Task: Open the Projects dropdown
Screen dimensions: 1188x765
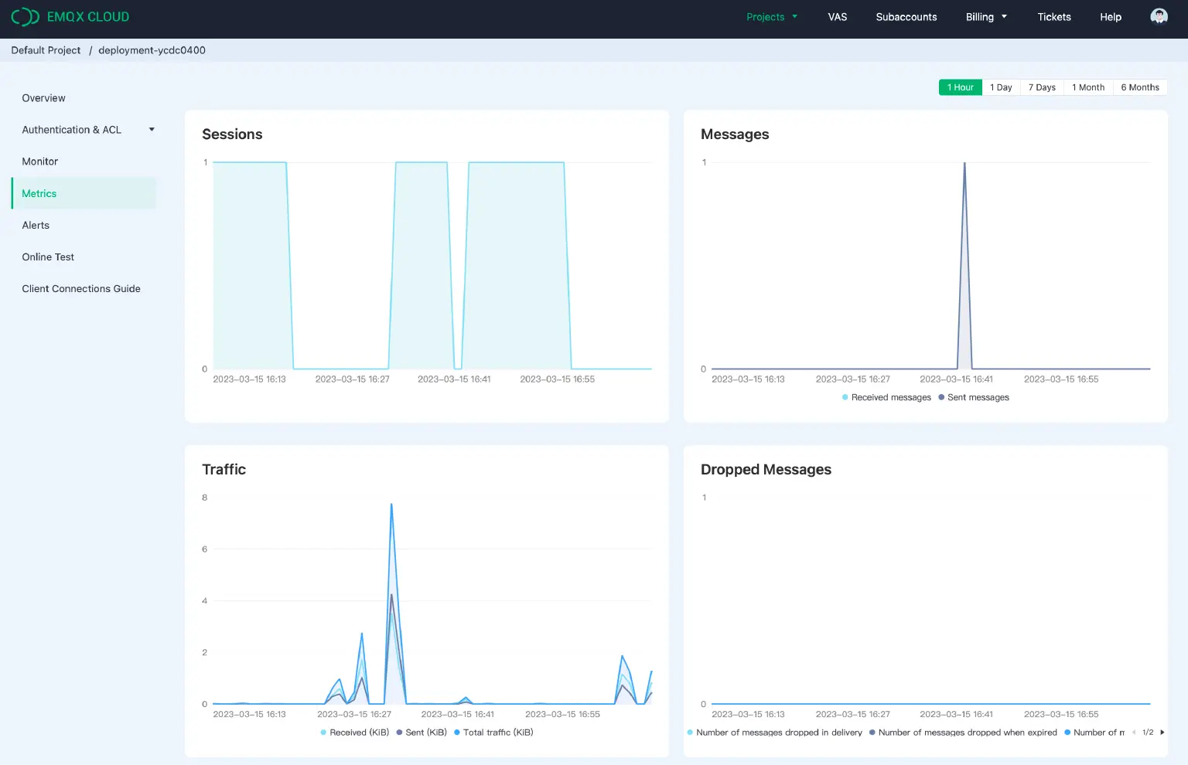Action: pos(771,16)
